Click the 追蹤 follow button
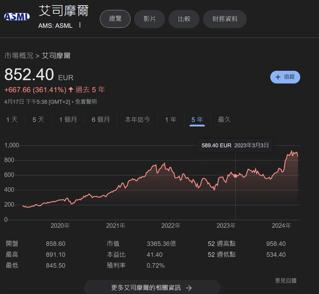Screen dimensions: 319x294 click(285, 77)
